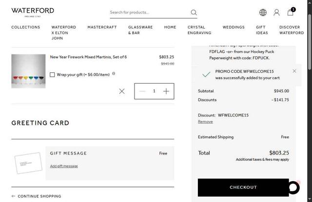Click the search magnifier icon
Screen dimensions: 312x202
(x=194, y=13)
